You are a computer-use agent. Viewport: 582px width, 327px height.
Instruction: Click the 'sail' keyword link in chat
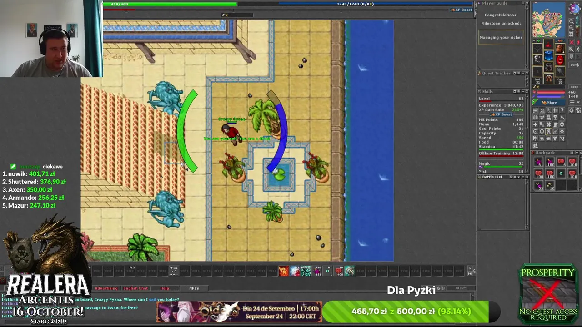tap(153, 299)
